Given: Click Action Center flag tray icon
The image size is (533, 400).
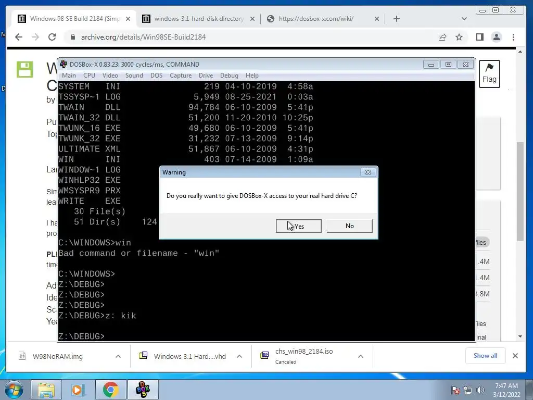Looking at the screenshot, I should (x=455, y=390).
